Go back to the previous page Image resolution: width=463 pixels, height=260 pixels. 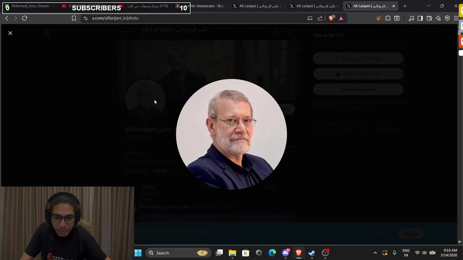tap(7, 18)
